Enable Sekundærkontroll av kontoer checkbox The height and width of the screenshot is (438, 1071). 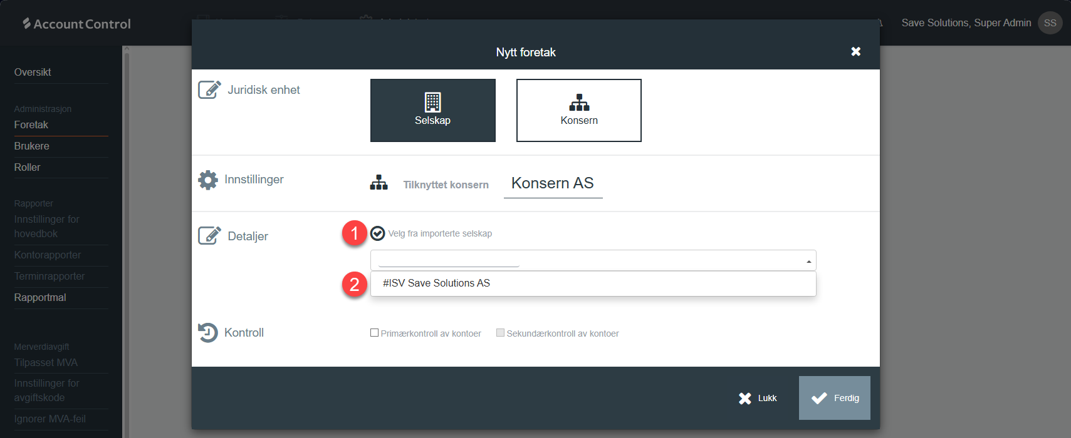500,333
